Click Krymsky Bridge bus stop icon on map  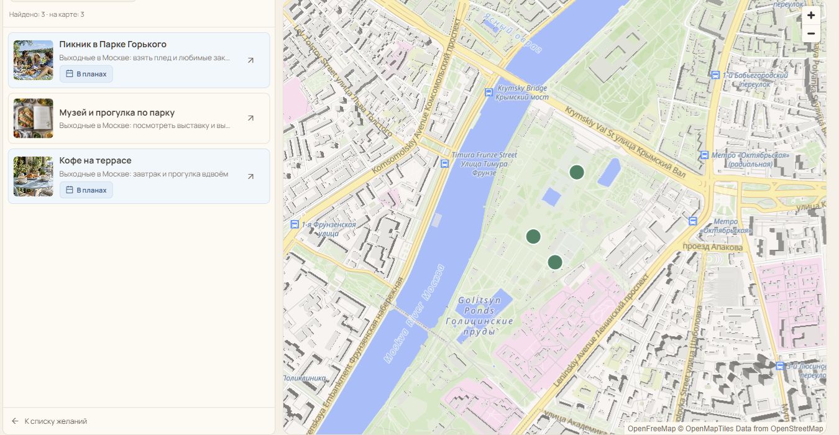(x=488, y=93)
